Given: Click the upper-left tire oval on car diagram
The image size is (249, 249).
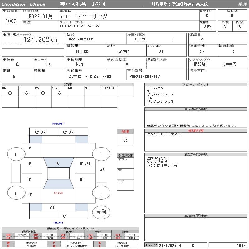Looking at the screenshot, I should tap(16, 154).
